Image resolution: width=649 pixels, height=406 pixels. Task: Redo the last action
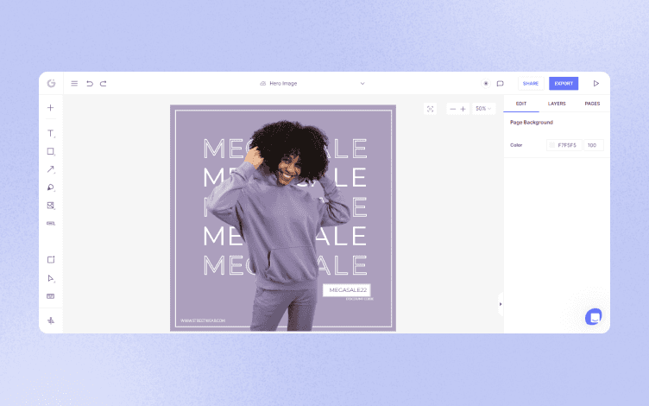pos(104,83)
